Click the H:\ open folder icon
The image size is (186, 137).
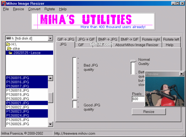8,44
